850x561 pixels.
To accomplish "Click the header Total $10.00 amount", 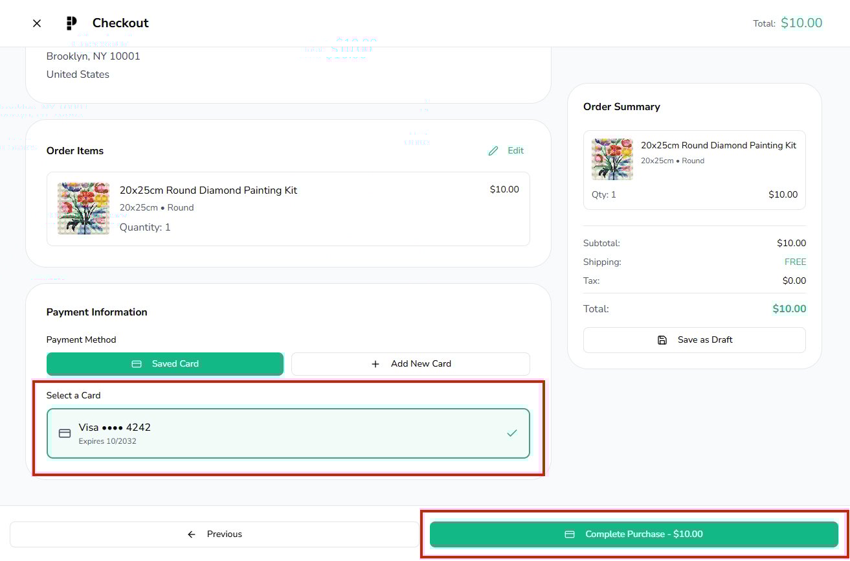I will [x=801, y=23].
